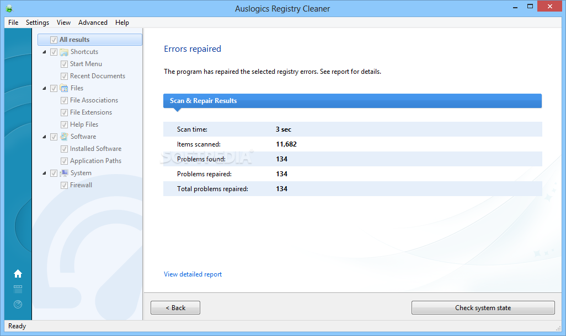Screen dimensions: 566x336
Task: Click the Auslogics app icon in title bar
Action: pyautogui.click(x=9, y=8)
